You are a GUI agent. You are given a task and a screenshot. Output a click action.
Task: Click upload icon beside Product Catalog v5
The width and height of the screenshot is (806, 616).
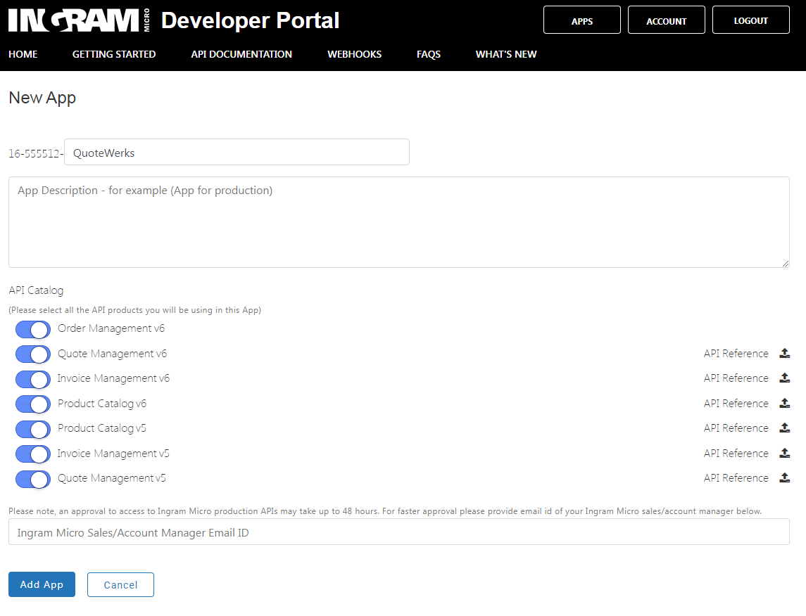point(784,428)
